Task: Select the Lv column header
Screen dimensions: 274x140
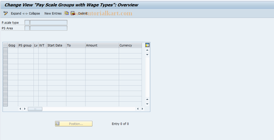Action: pyautogui.click(x=36, y=45)
